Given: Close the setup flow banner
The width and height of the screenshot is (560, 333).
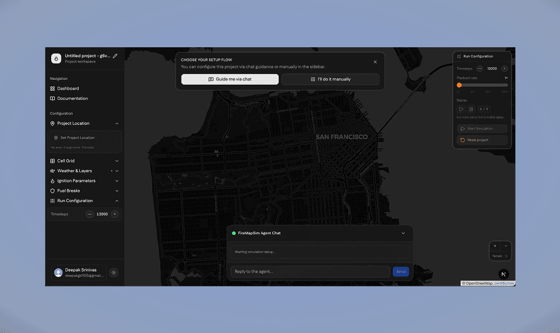Looking at the screenshot, I should pyautogui.click(x=375, y=62).
